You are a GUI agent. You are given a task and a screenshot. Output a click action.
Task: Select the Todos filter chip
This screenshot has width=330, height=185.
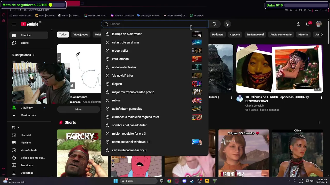tap(63, 34)
